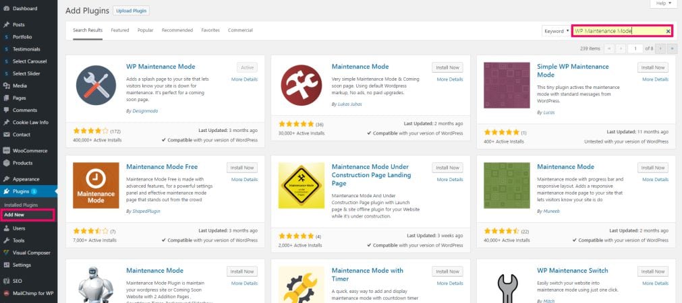Open the Portfolio menu item
This screenshot has width=682, height=303.
(22, 37)
